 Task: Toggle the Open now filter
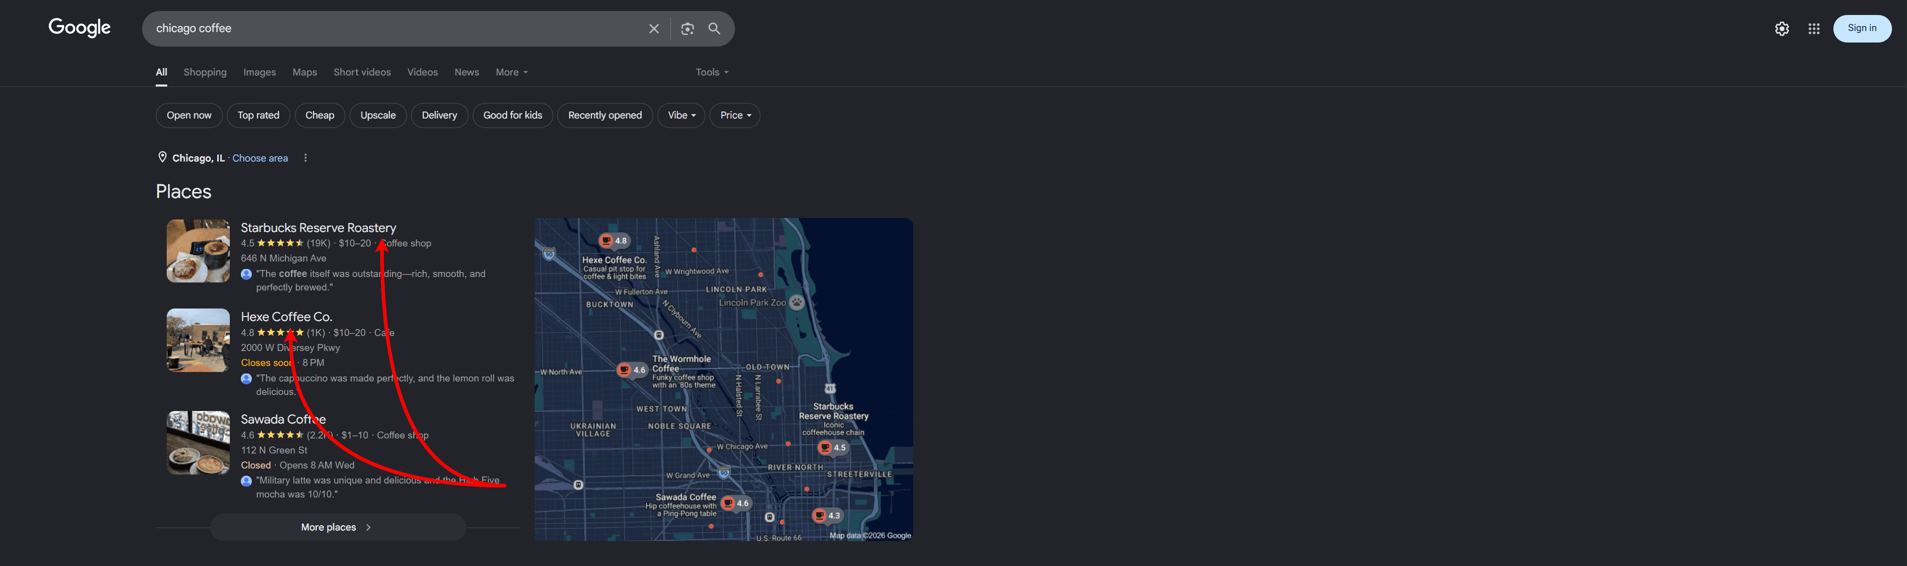tap(189, 115)
